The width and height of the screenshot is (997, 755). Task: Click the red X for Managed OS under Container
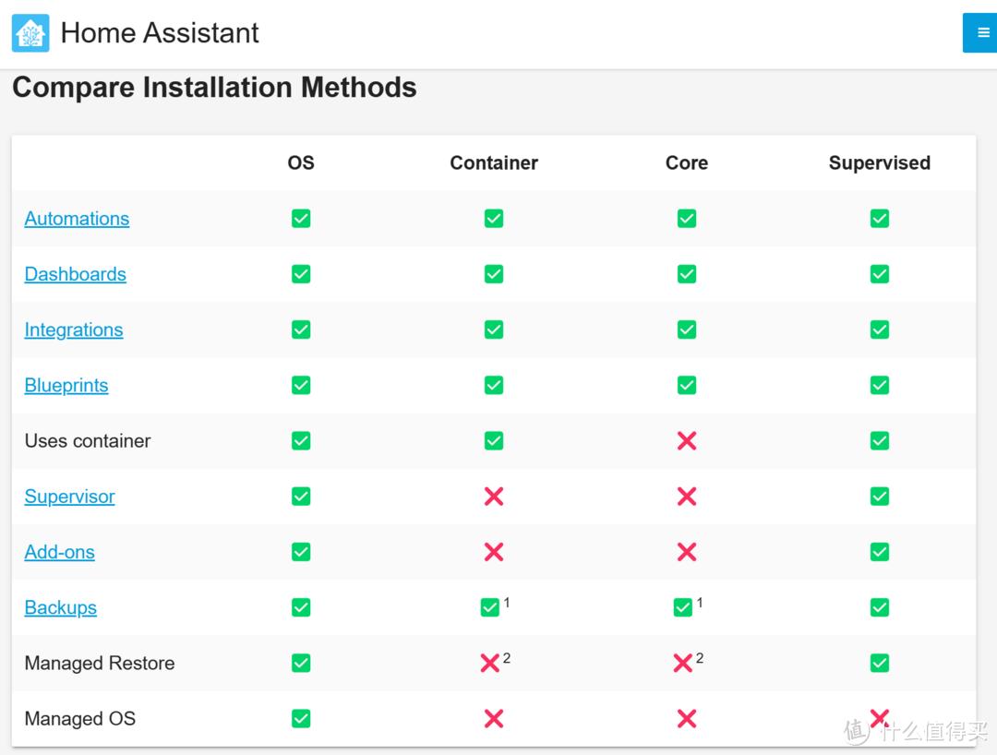pos(494,718)
